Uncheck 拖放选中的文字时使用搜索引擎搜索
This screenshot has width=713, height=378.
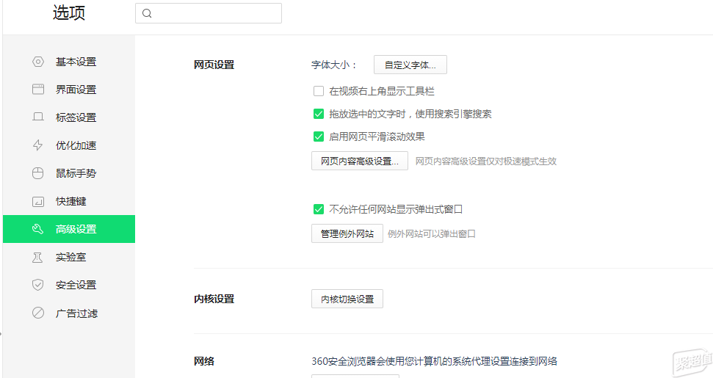point(319,114)
